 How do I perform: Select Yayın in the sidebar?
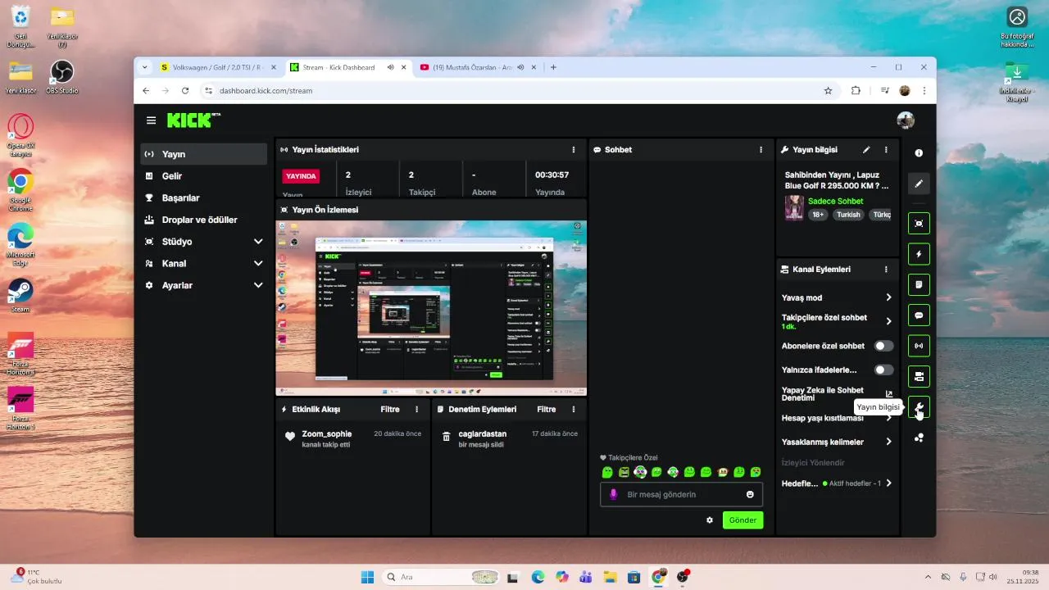(x=203, y=154)
